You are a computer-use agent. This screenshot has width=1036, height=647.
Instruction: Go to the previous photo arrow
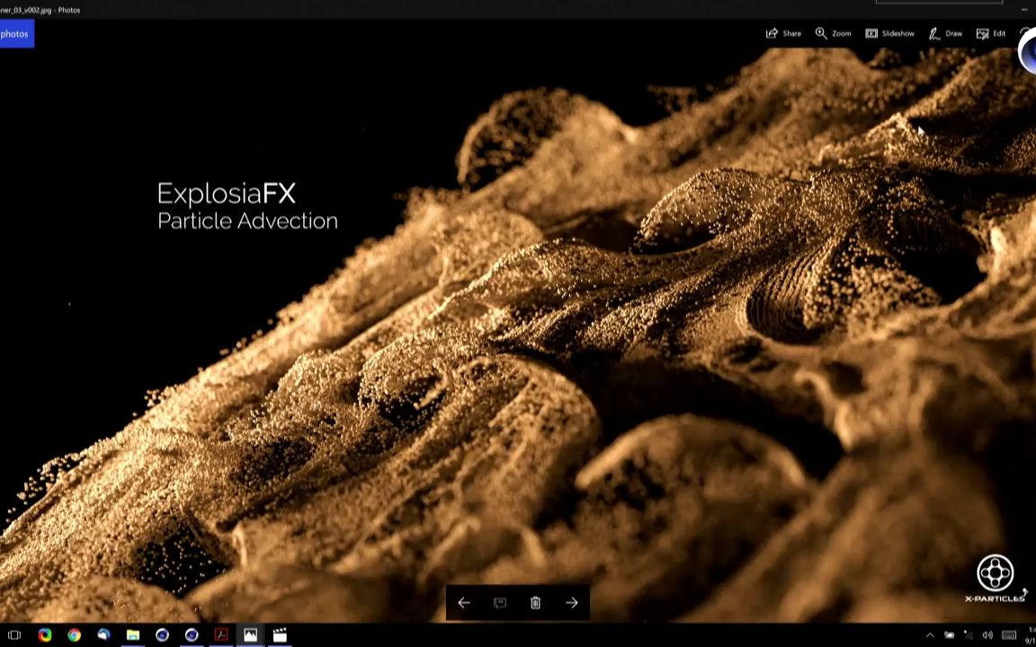(x=464, y=603)
